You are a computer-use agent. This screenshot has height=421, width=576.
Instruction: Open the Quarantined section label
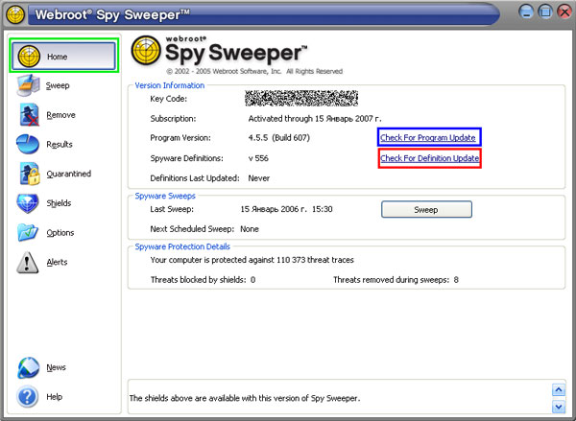click(69, 174)
